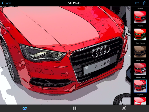Open the overlapping rectangles compare icon

click(137, 3)
